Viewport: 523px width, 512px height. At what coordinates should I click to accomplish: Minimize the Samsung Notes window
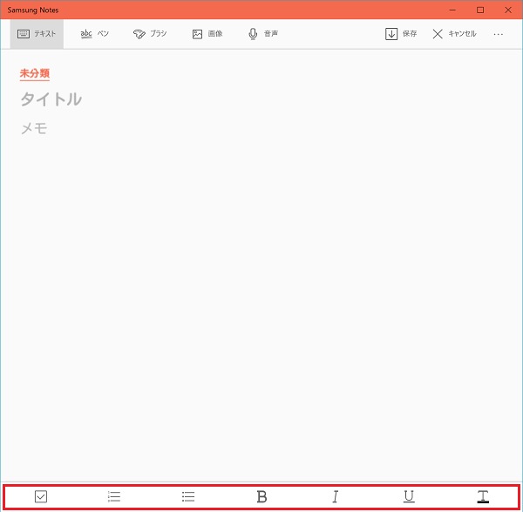click(452, 10)
